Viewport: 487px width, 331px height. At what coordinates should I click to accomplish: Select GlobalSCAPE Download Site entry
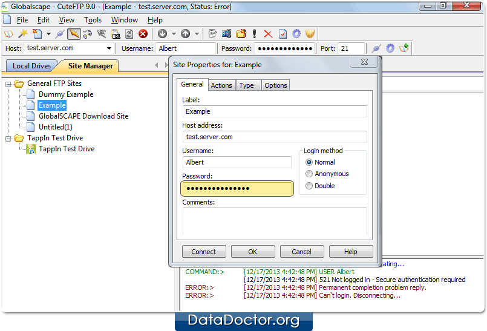(83, 116)
